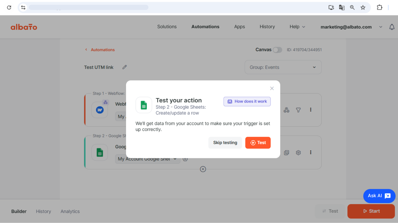Viewport: 398px width, 223px height.
Task: Click the plus icon to add a step
Action: (x=203, y=169)
